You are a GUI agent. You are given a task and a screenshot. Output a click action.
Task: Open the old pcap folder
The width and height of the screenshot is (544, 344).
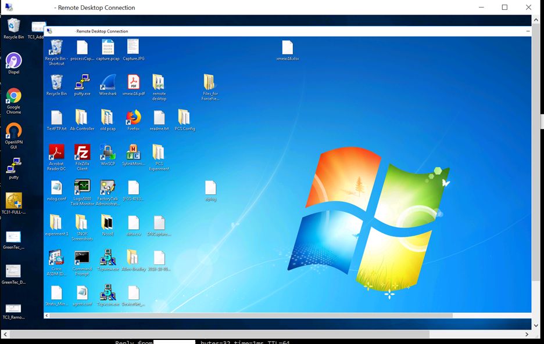[108, 120]
